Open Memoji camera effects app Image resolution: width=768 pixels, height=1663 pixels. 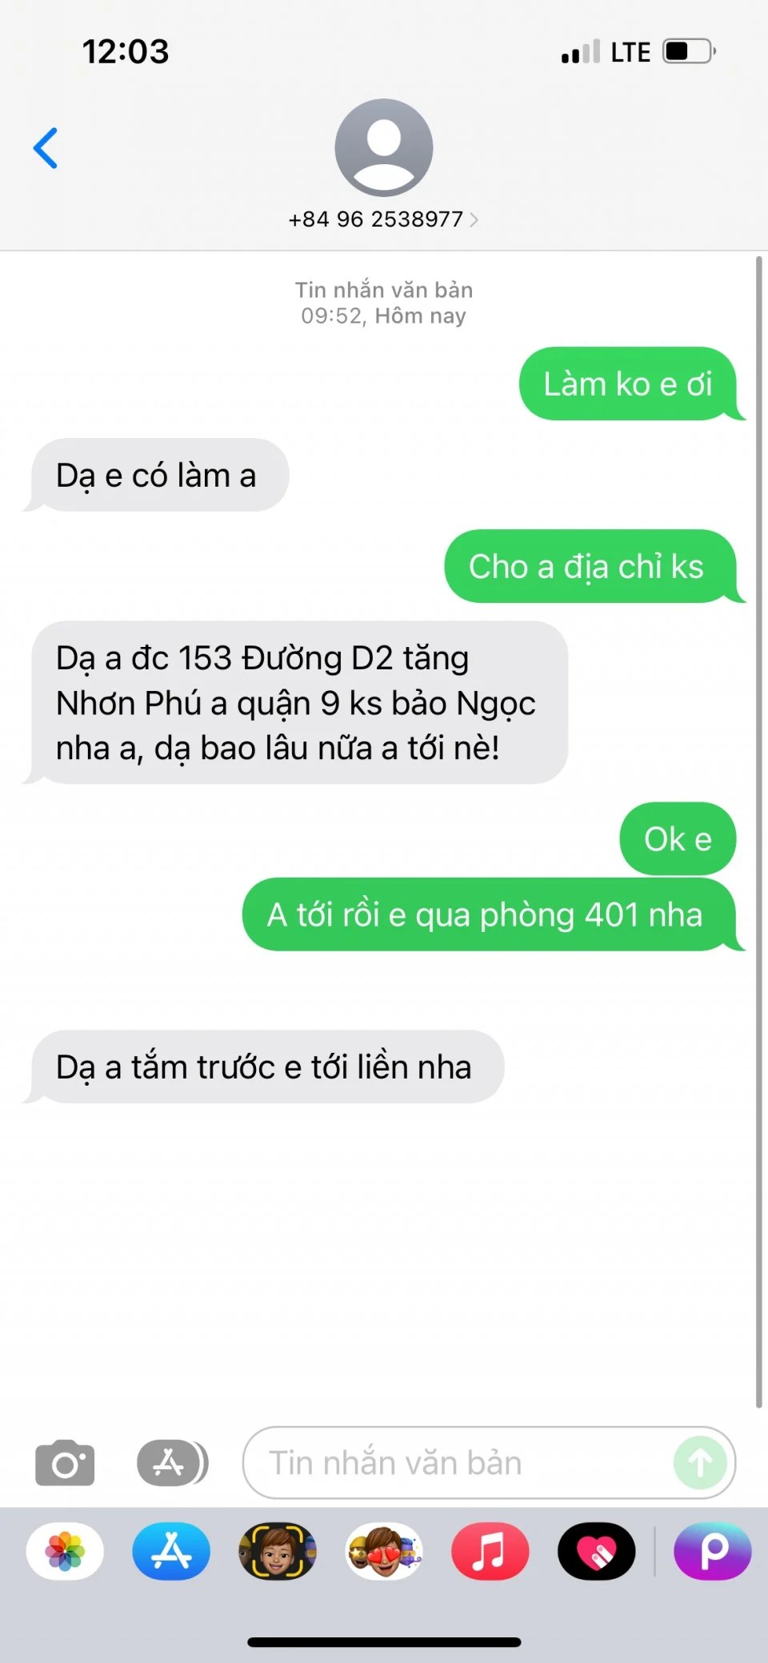[278, 1551]
